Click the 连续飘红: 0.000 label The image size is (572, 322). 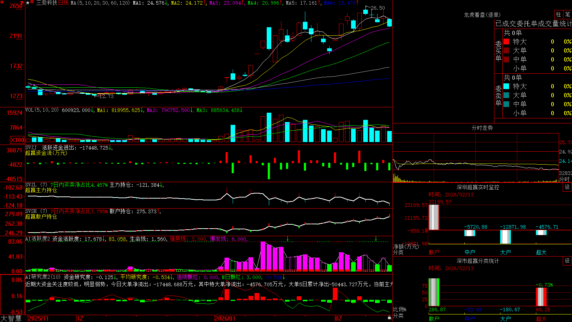pos(198,277)
